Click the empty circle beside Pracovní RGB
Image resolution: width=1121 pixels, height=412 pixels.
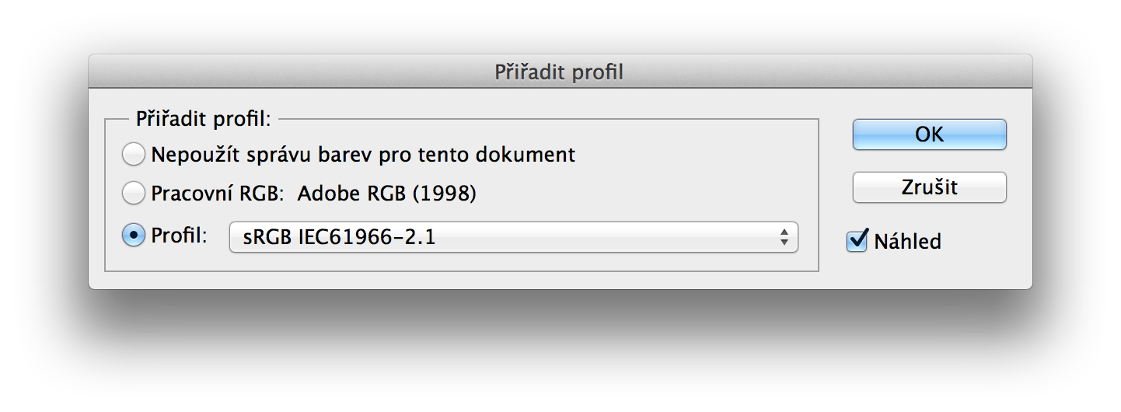click(134, 193)
